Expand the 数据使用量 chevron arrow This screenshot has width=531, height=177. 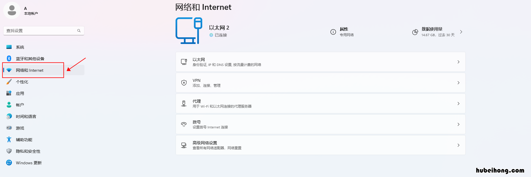click(461, 32)
